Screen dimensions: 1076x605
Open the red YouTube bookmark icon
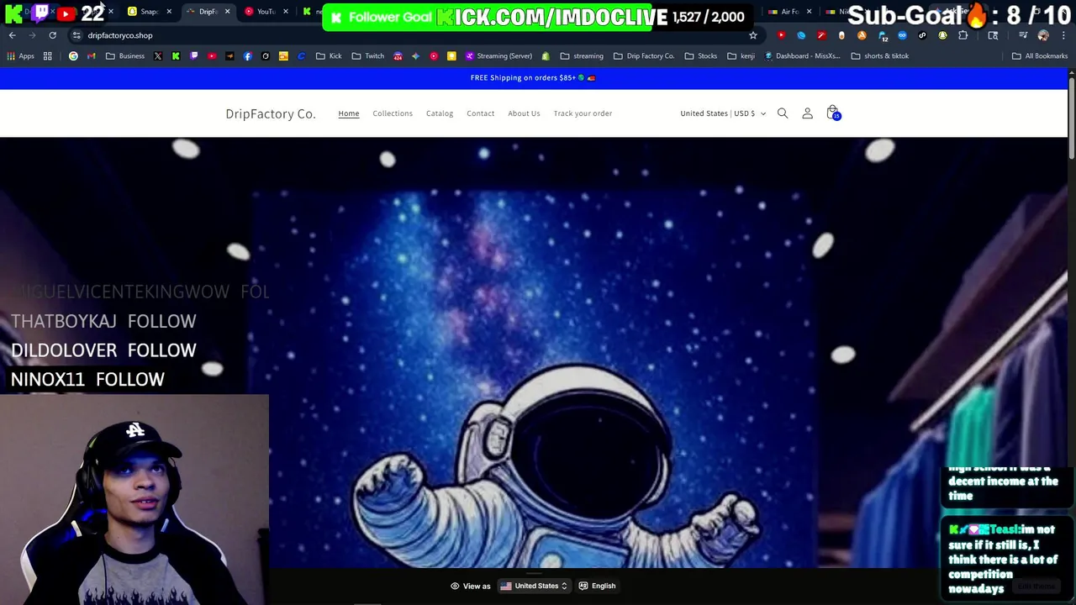pyautogui.click(x=212, y=56)
